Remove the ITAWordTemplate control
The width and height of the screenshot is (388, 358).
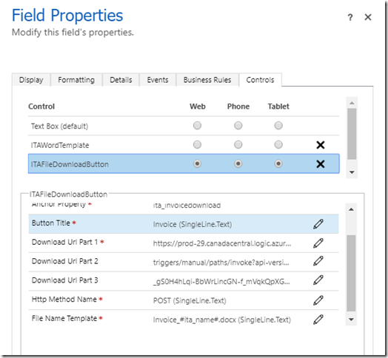(x=321, y=145)
